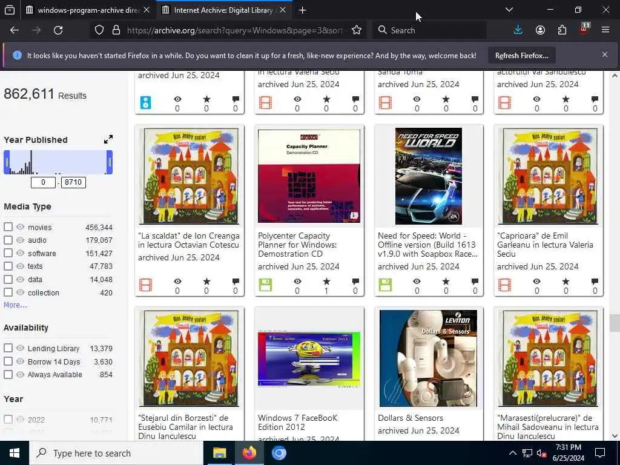The width and height of the screenshot is (620, 465).
Task: Open "La scaldat" de Ion Creanga link
Action: [189, 240]
